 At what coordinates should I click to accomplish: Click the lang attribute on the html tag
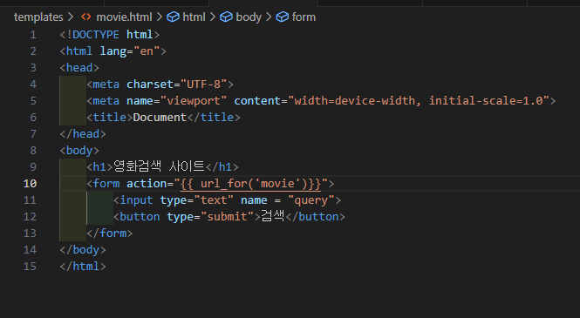point(113,51)
